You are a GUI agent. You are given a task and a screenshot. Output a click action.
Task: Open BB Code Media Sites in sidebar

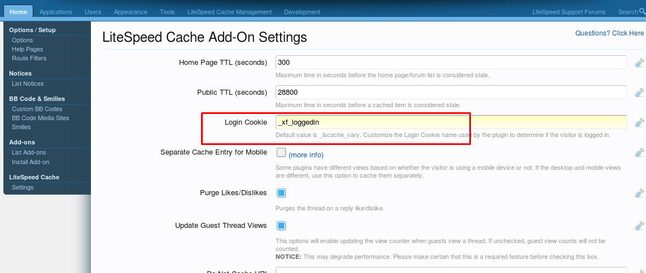point(41,118)
